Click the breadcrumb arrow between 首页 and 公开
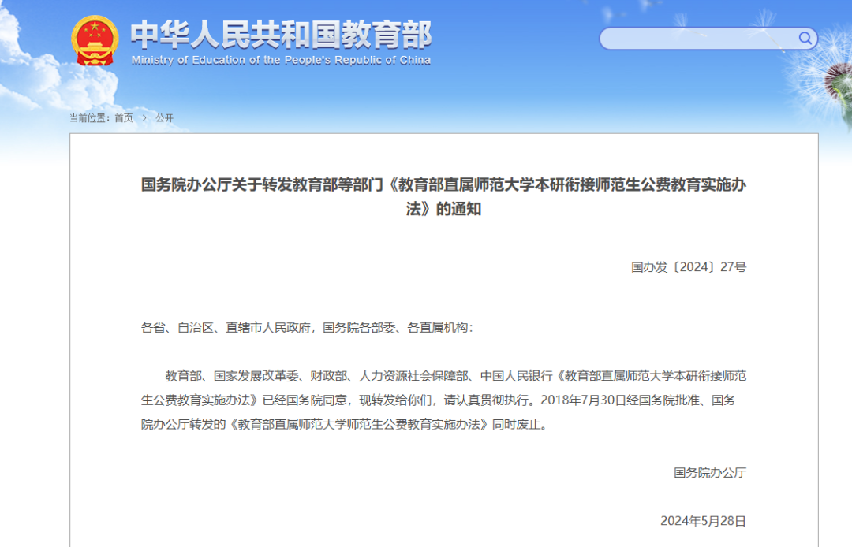This screenshot has height=547, width=852. click(144, 117)
